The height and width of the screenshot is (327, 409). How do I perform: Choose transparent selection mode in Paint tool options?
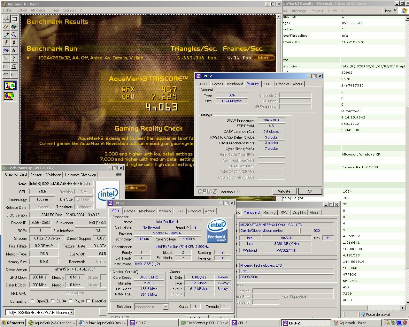pyautogui.click(x=10, y=95)
